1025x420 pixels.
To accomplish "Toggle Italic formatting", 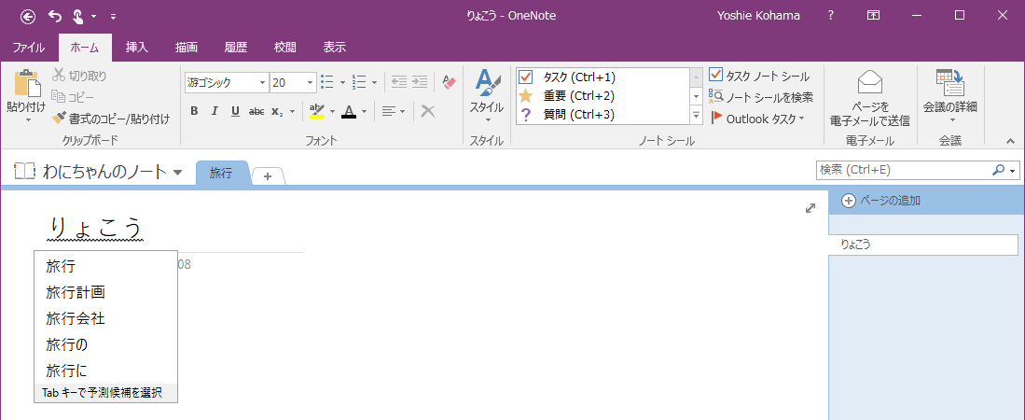I will pyautogui.click(x=215, y=111).
